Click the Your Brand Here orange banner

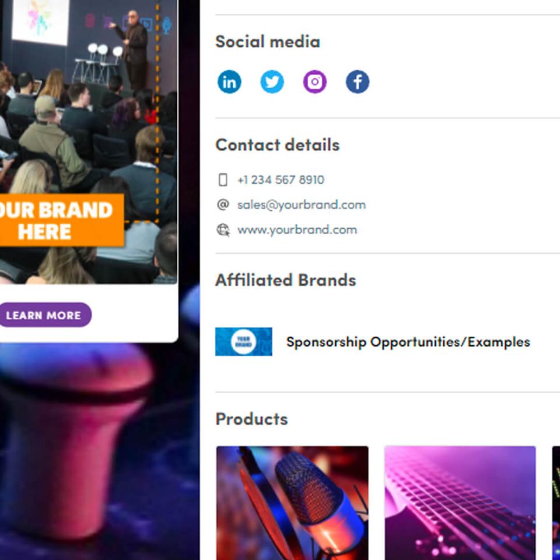pos(61,220)
